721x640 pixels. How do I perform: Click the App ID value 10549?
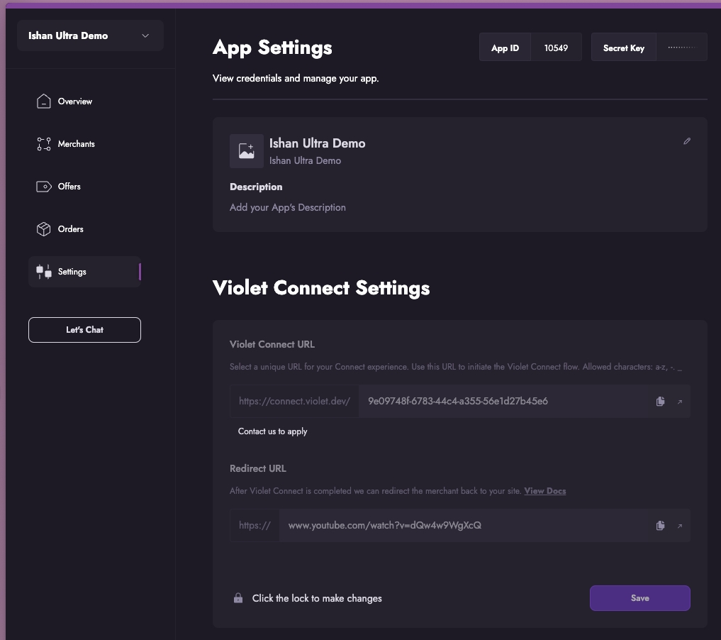[556, 48]
